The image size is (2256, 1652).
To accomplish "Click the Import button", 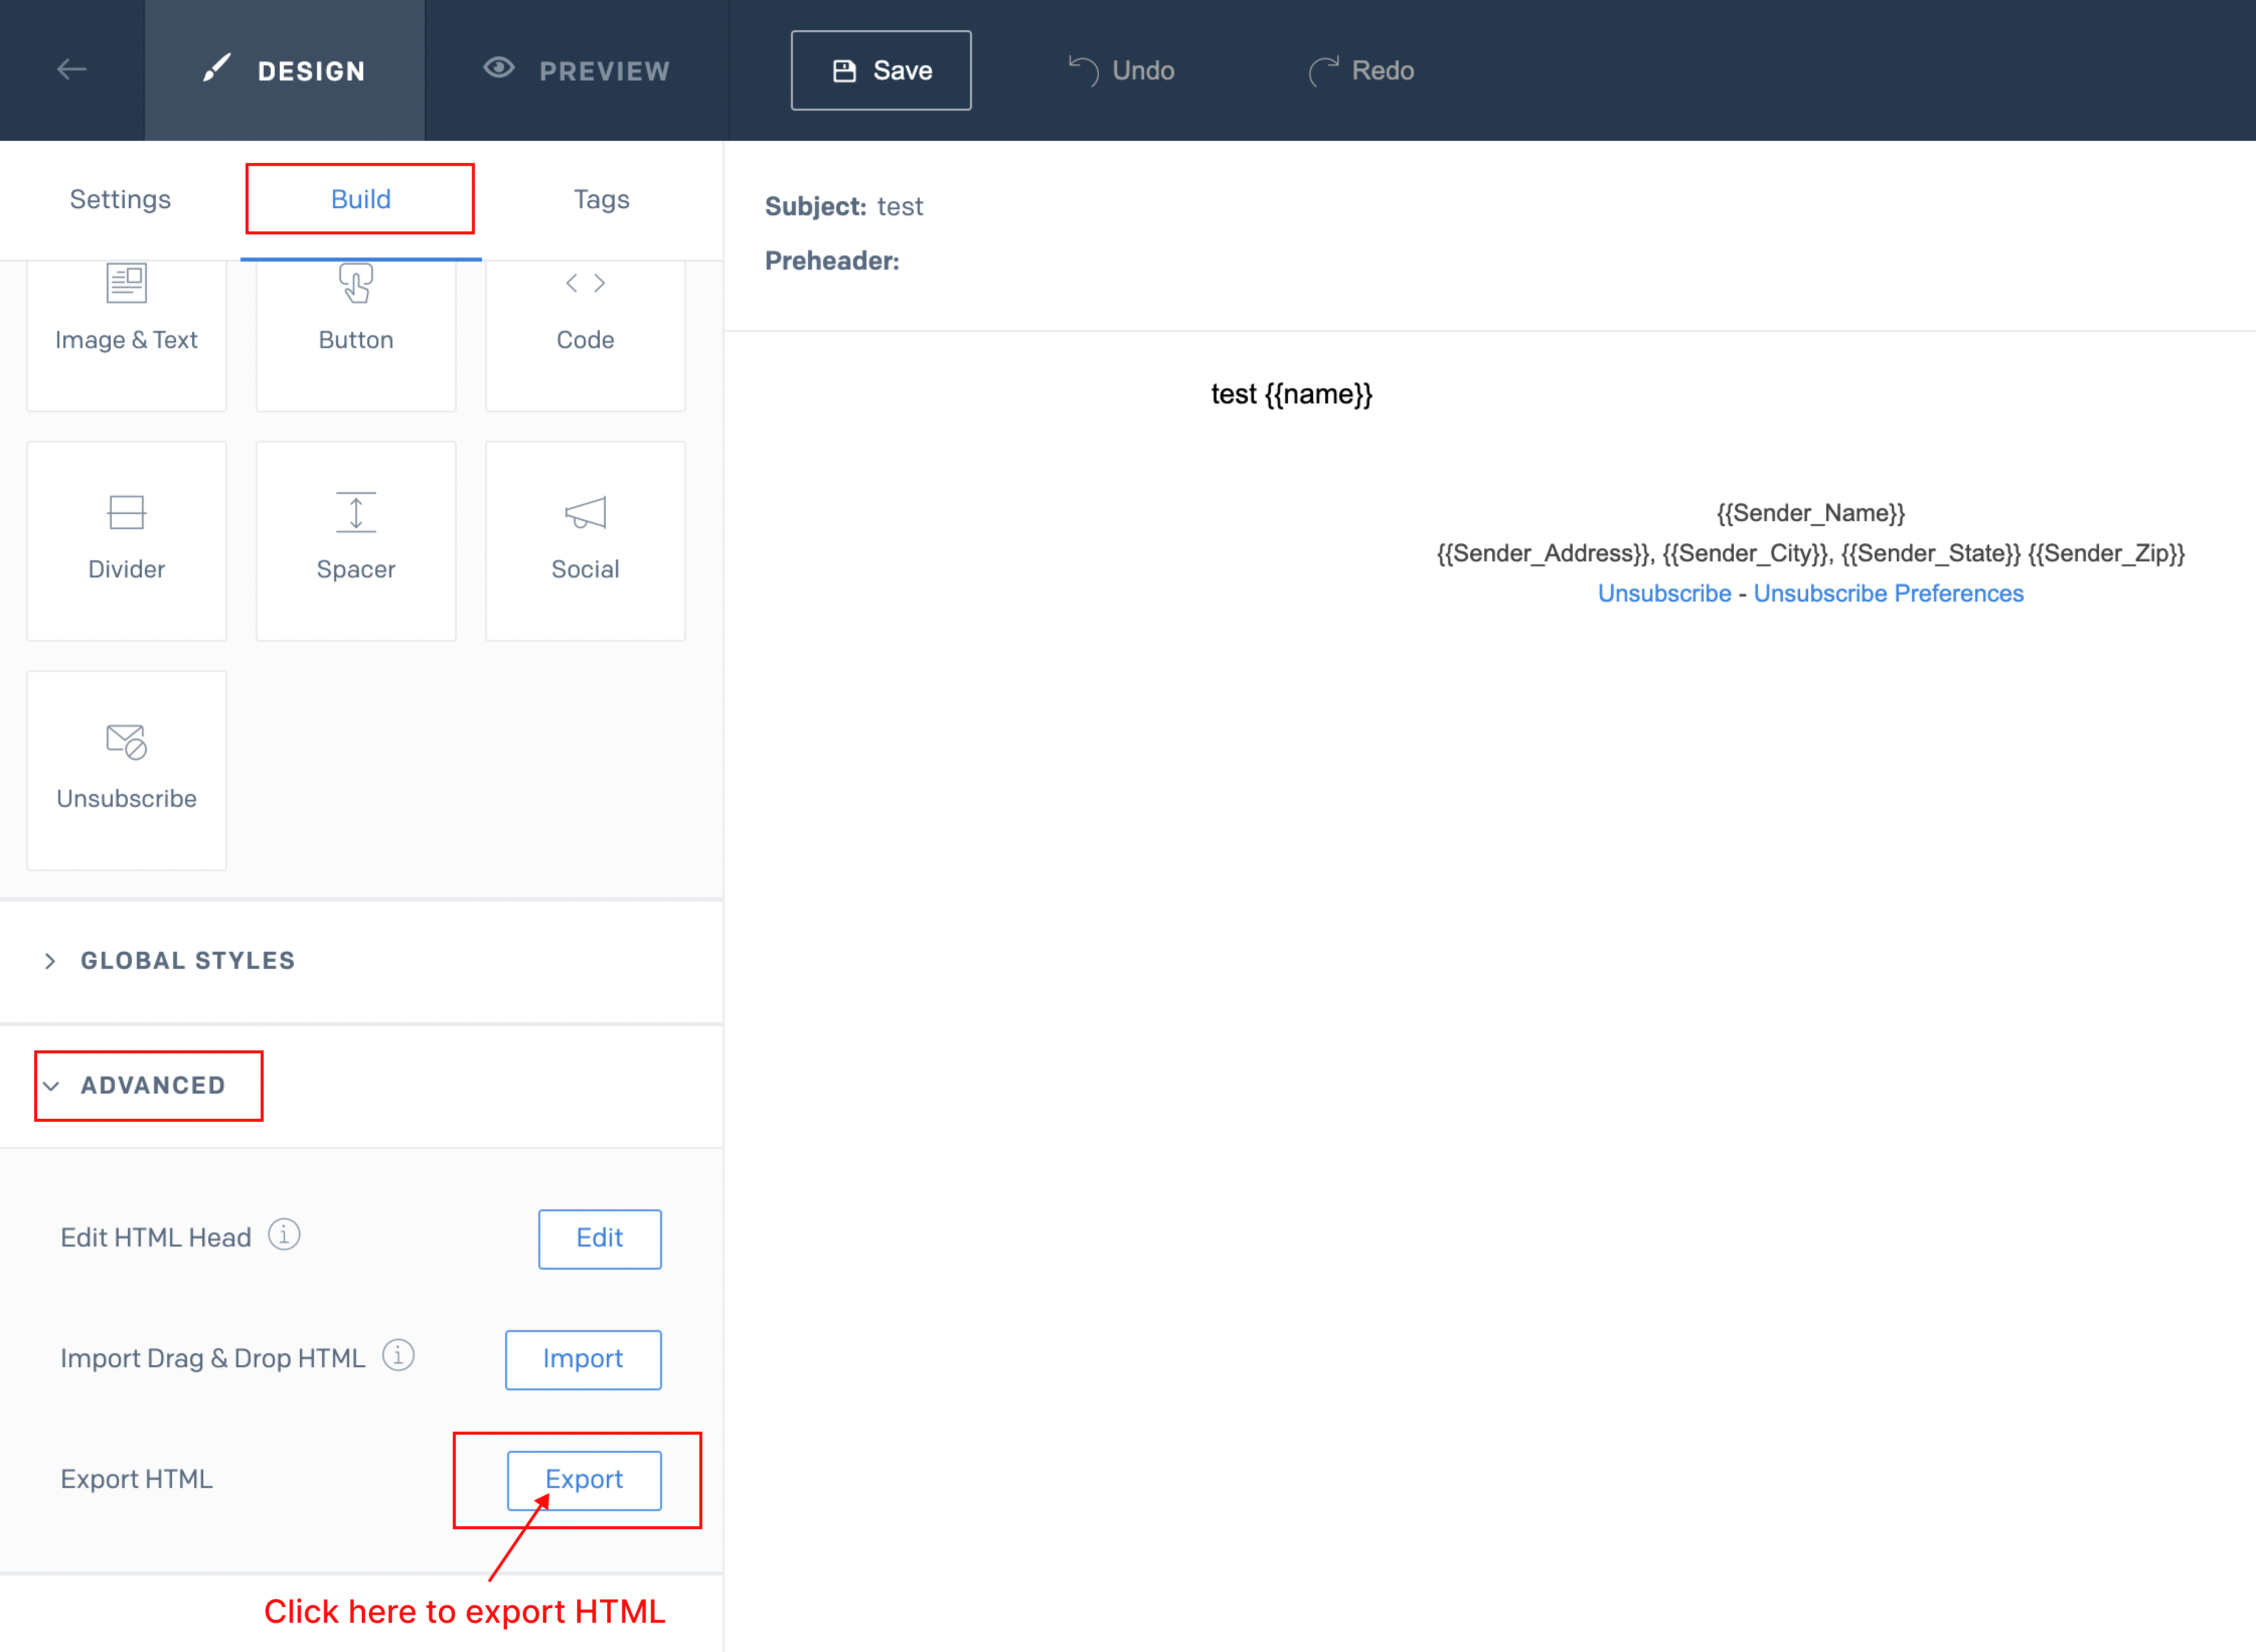I will (583, 1360).
